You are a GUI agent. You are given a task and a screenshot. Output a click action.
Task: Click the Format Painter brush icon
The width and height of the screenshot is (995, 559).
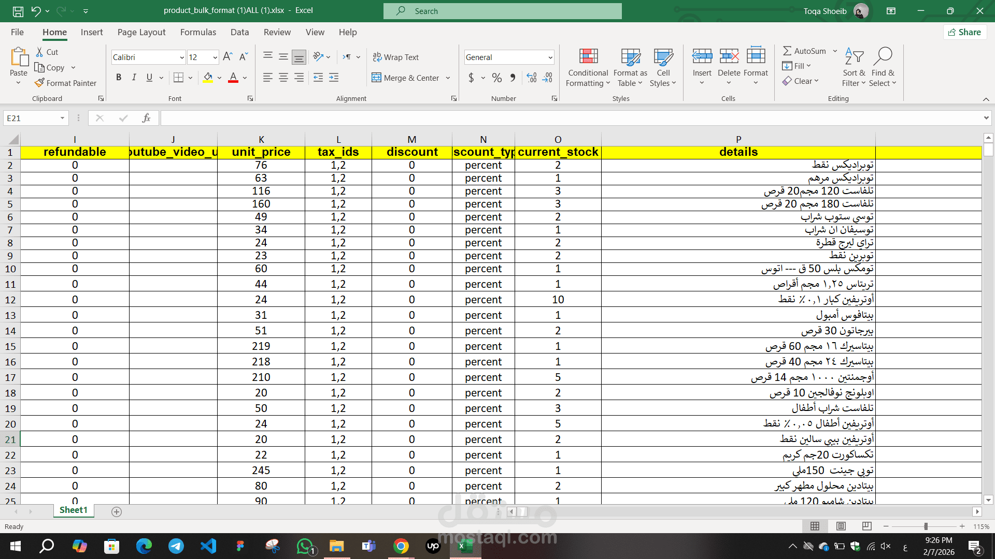click(x=39, y=83)
